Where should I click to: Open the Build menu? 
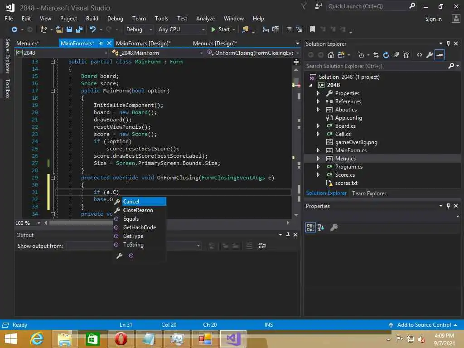[x=92, y=18]
